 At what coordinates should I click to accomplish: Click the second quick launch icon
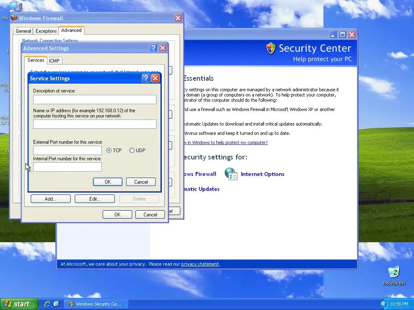[x=57, y=304]
